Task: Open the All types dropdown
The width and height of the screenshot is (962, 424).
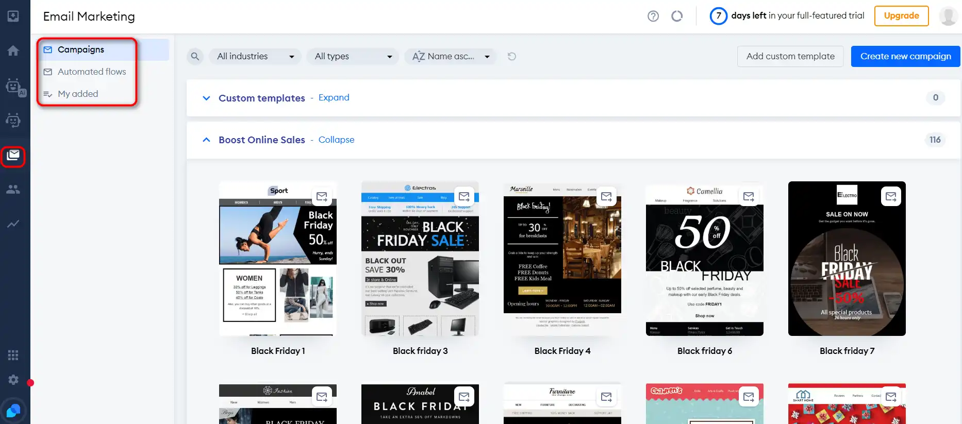Action: pyautogui.click(x=353, y=56)
